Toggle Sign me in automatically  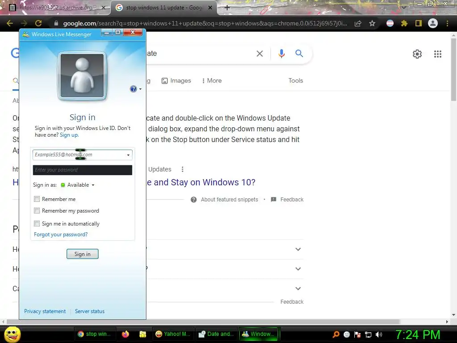37,223
